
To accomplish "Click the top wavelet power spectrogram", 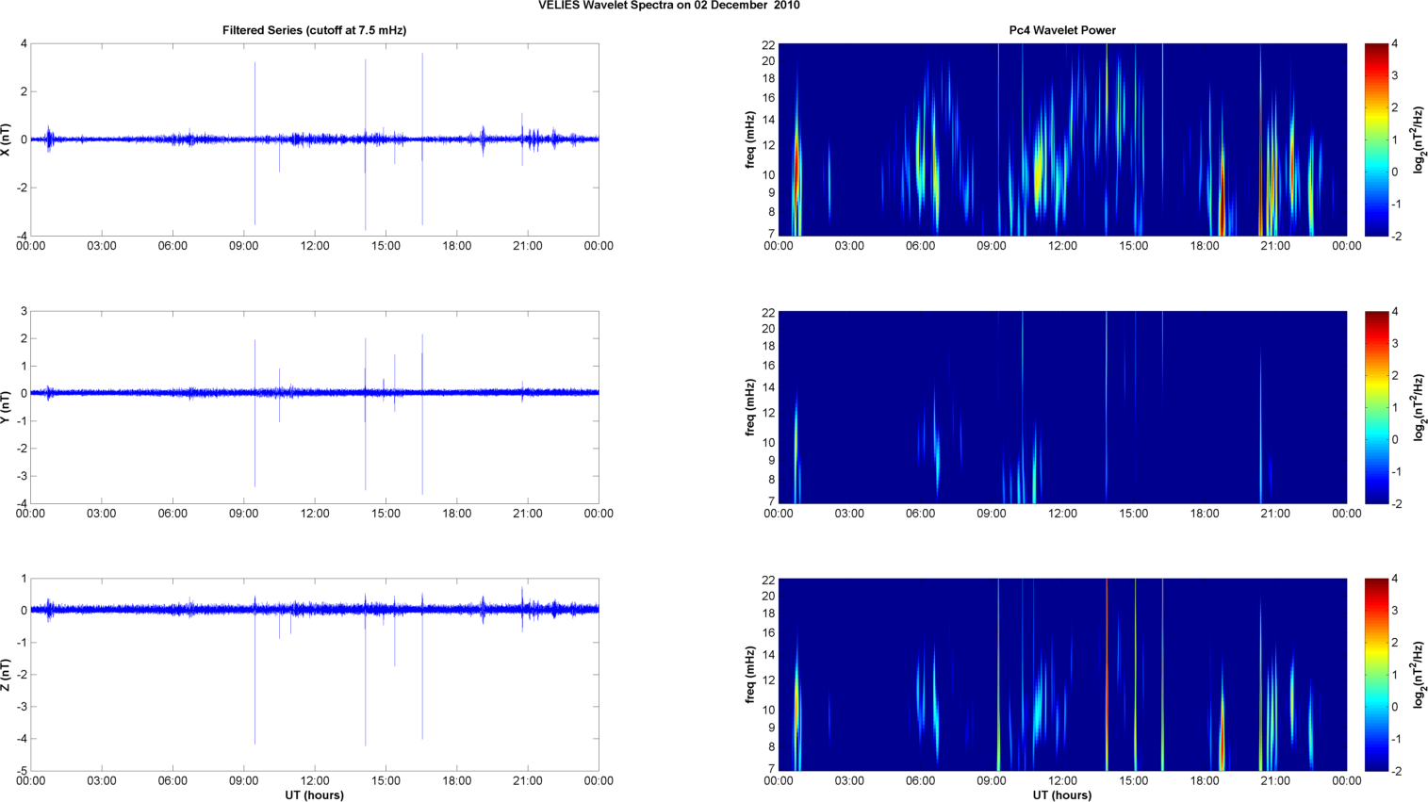I will (1062, 139).
